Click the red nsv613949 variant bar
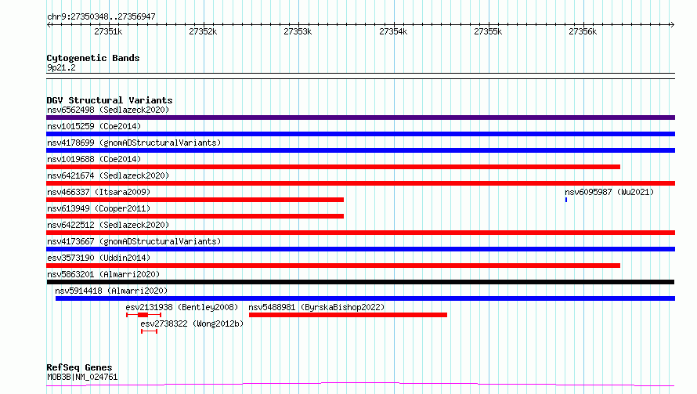The width and height of the screenshot is (697, 394). coord(195,216)
